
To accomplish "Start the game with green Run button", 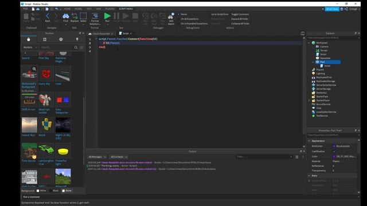I will [x=107, y=16].
